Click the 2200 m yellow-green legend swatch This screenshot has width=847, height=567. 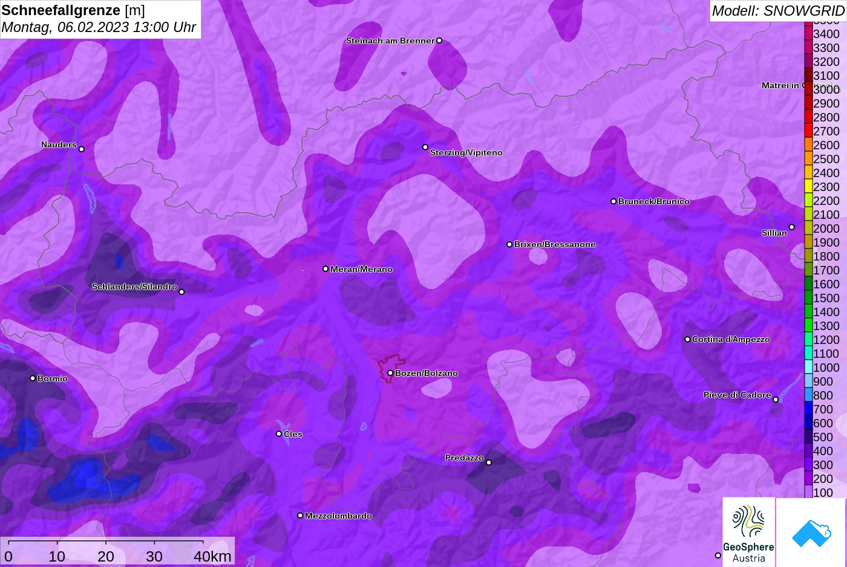808,200
